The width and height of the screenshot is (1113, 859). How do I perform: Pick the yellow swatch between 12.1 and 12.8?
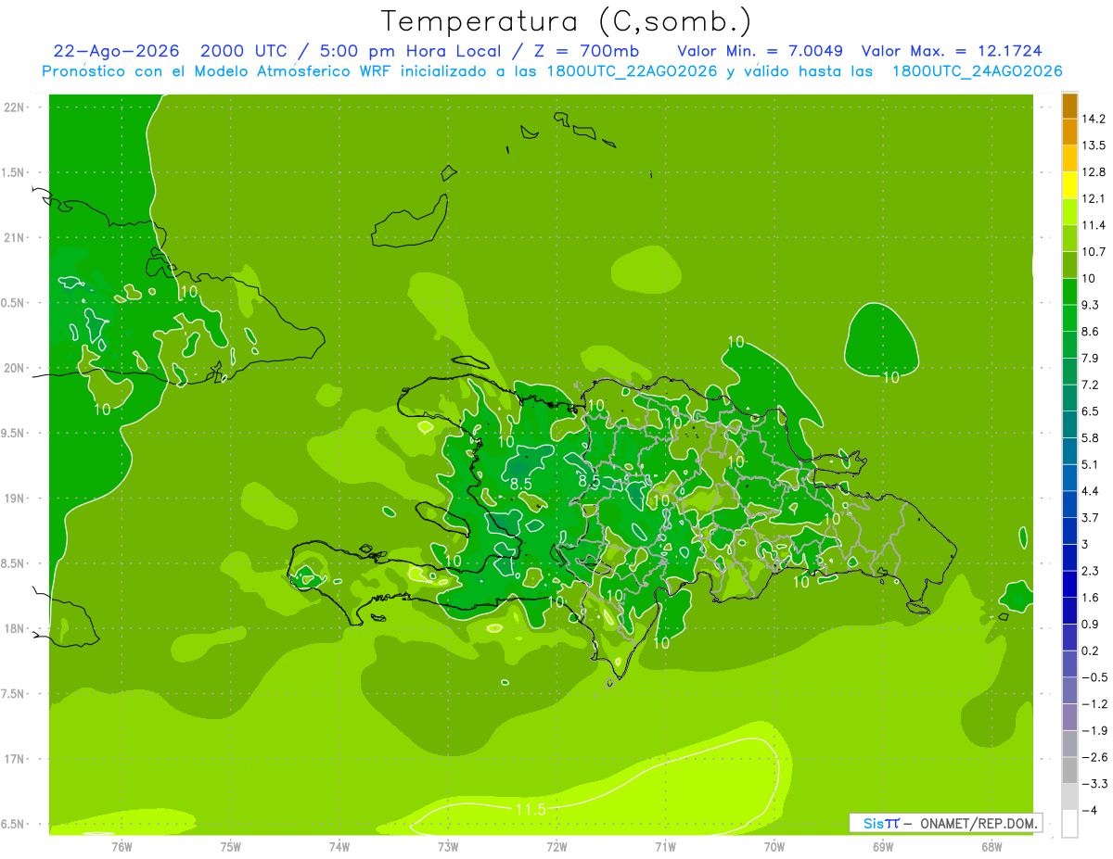[1069, 185]
